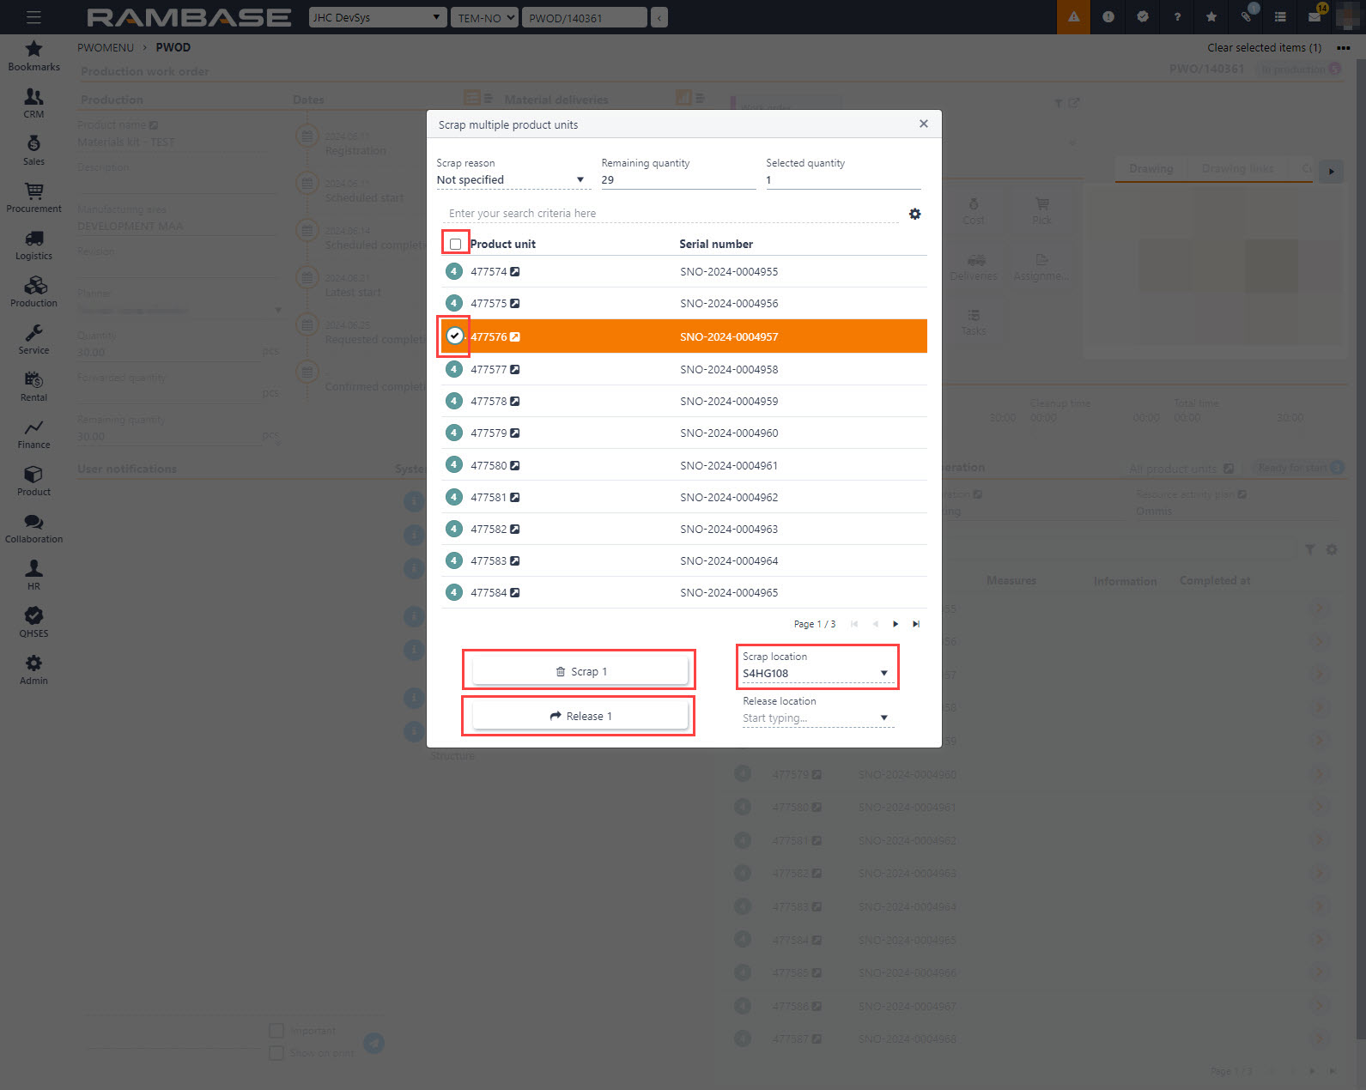Deselect product unit 477576
Viewport: 1366px width, 1090px height.
tap(454, 336)
